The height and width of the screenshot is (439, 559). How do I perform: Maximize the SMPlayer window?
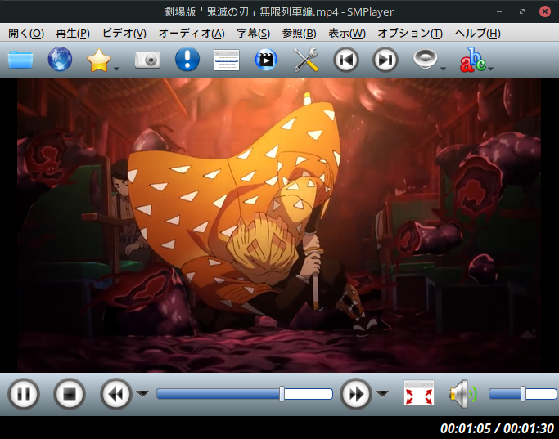point(522,11)
